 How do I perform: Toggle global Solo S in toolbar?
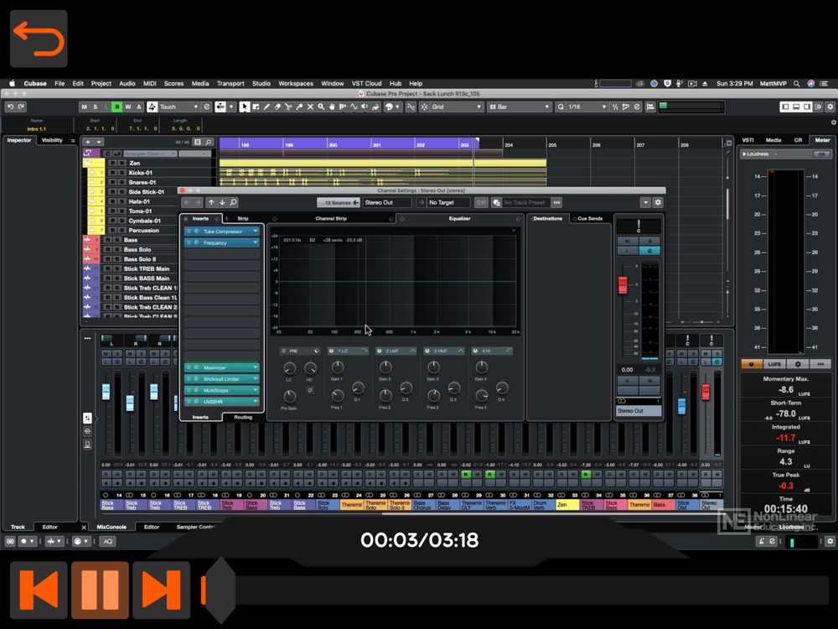[x=96, y=107]
